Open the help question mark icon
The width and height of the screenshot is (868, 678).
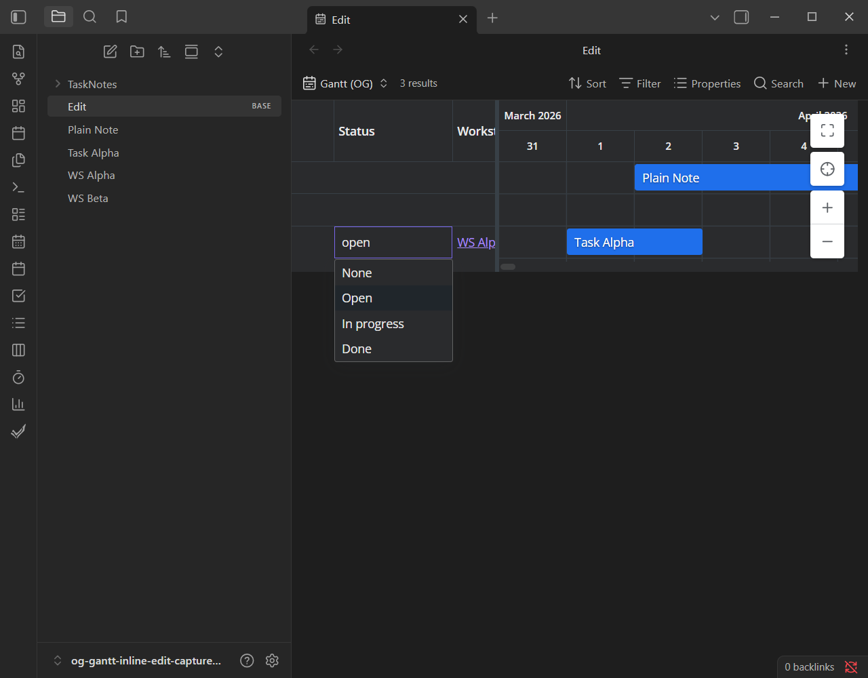pyautogui.click(x=247, y=660)
